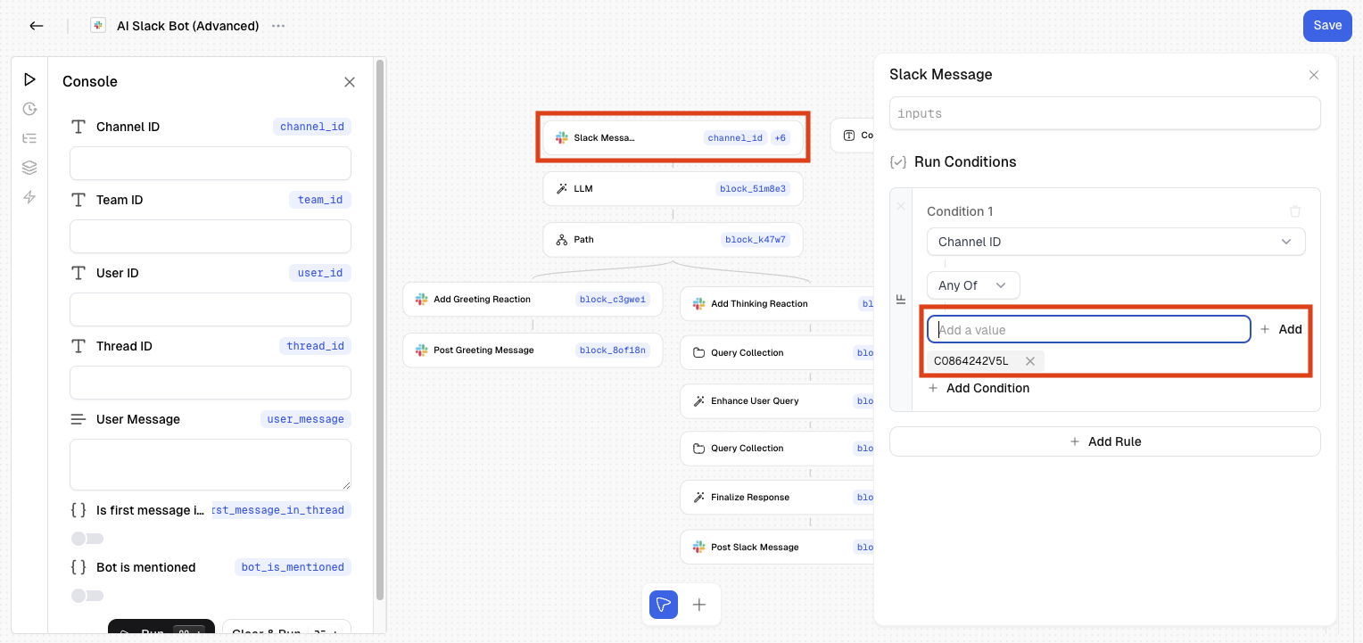Click the Save button

(x=1326, y=26)
